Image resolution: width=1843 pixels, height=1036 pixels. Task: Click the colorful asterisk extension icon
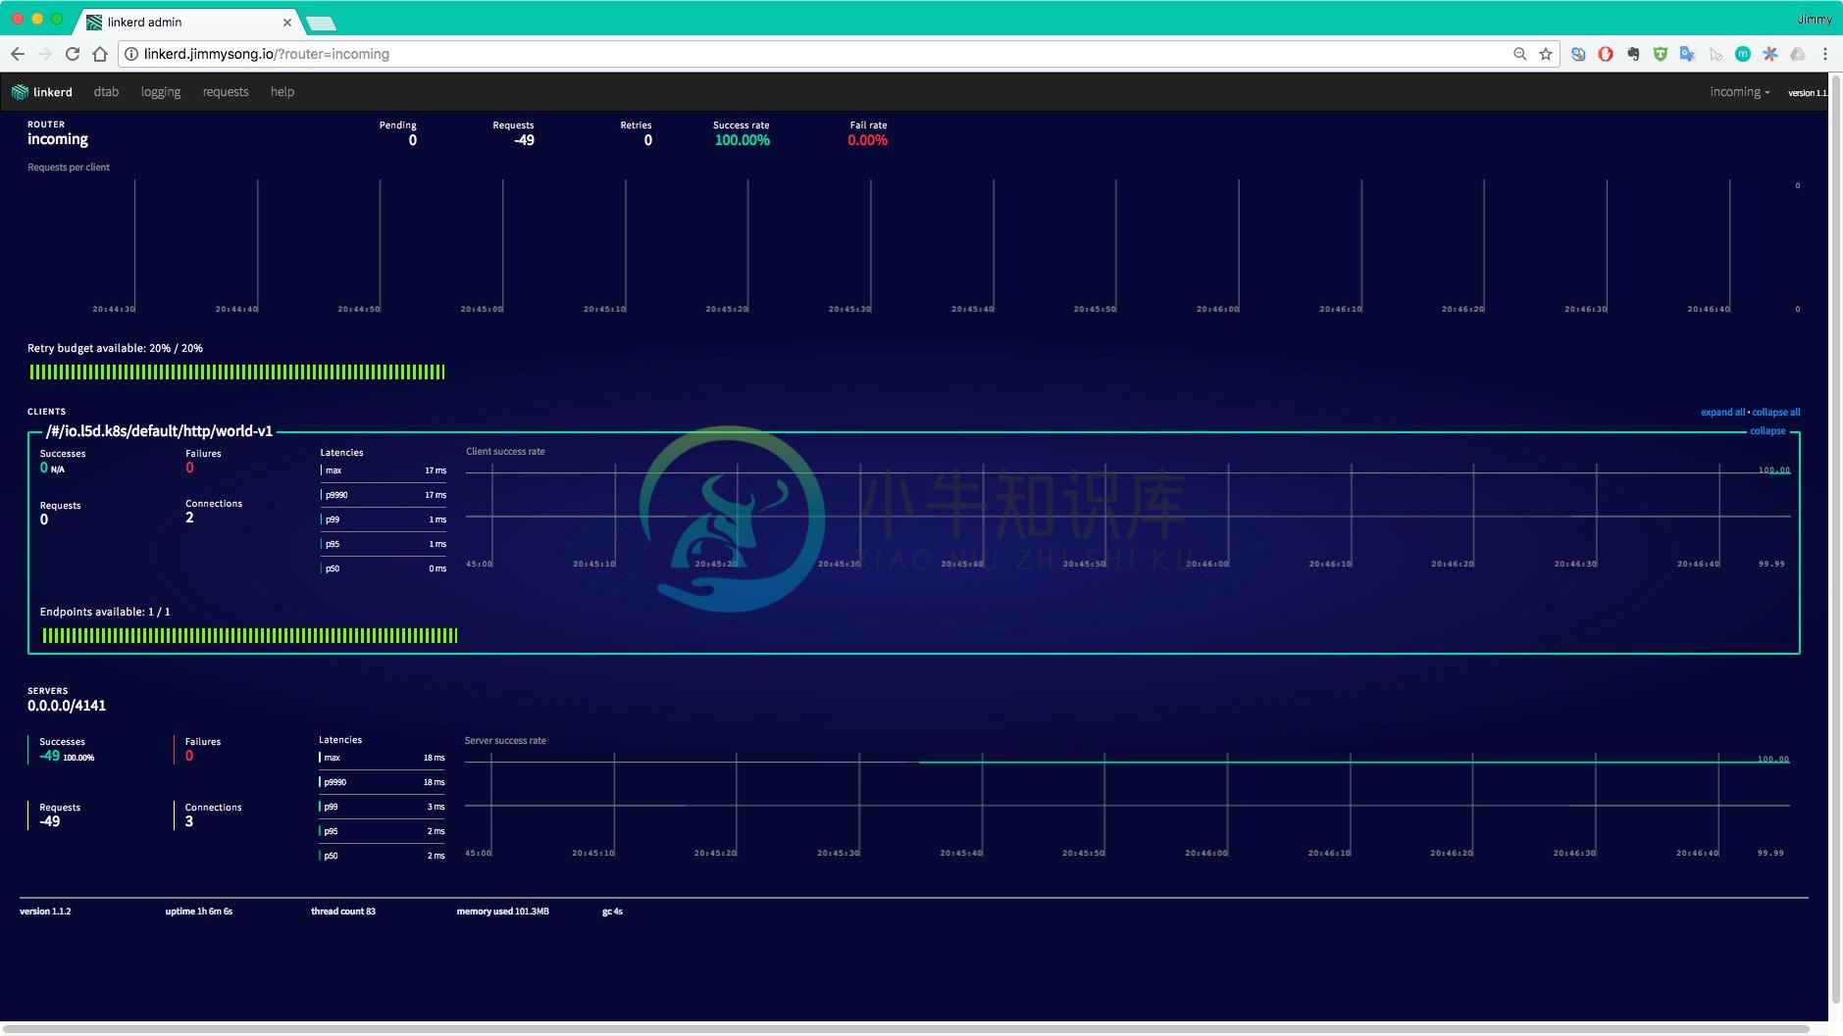pos(1770,54)
